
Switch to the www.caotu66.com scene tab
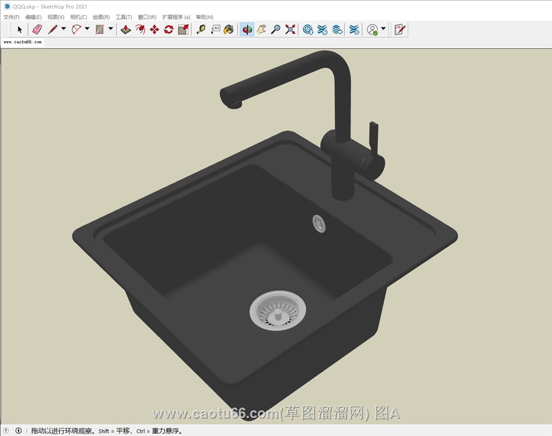22,41
